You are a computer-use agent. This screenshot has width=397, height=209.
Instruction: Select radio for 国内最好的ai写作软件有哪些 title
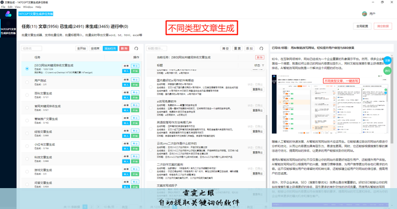(151, 87)
